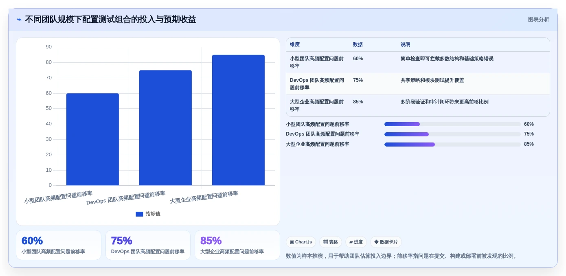Click the 维度 table column header

[295, 44]
